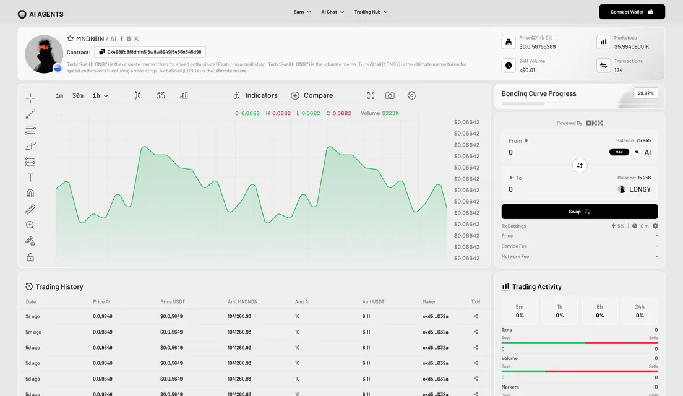Select the 24h trading activity tab
This screenshot has width=683, height=396.
tap(640, 311)
